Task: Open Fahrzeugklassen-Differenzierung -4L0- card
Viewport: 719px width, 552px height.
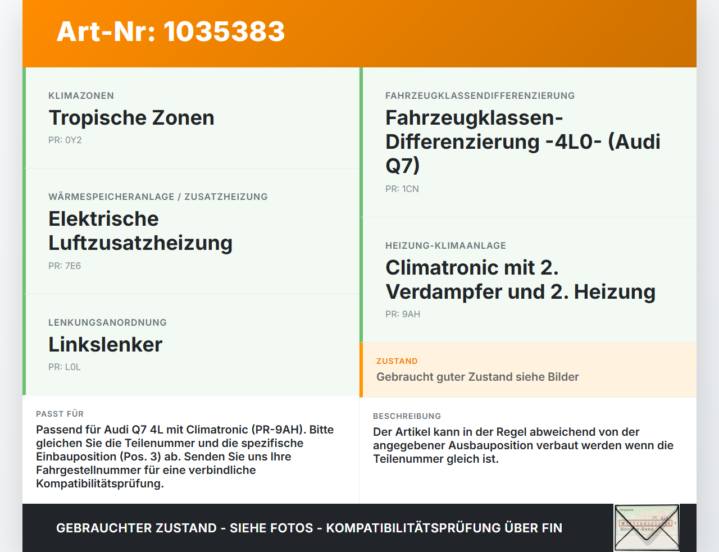Action: 528,142
